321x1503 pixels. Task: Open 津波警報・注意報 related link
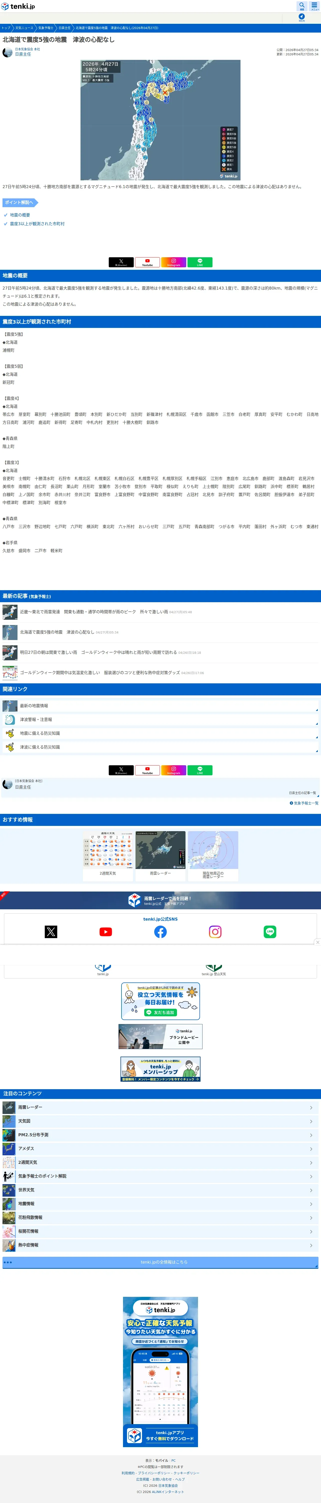click(160, 719)
